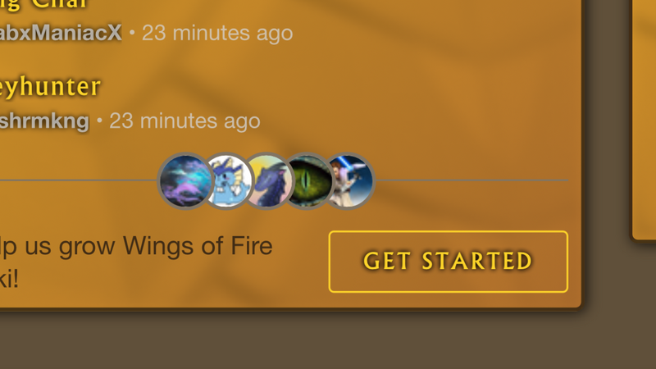Click the text 'ki!' under the help message
Screen dimensions: 656x369
pos(9,280)
